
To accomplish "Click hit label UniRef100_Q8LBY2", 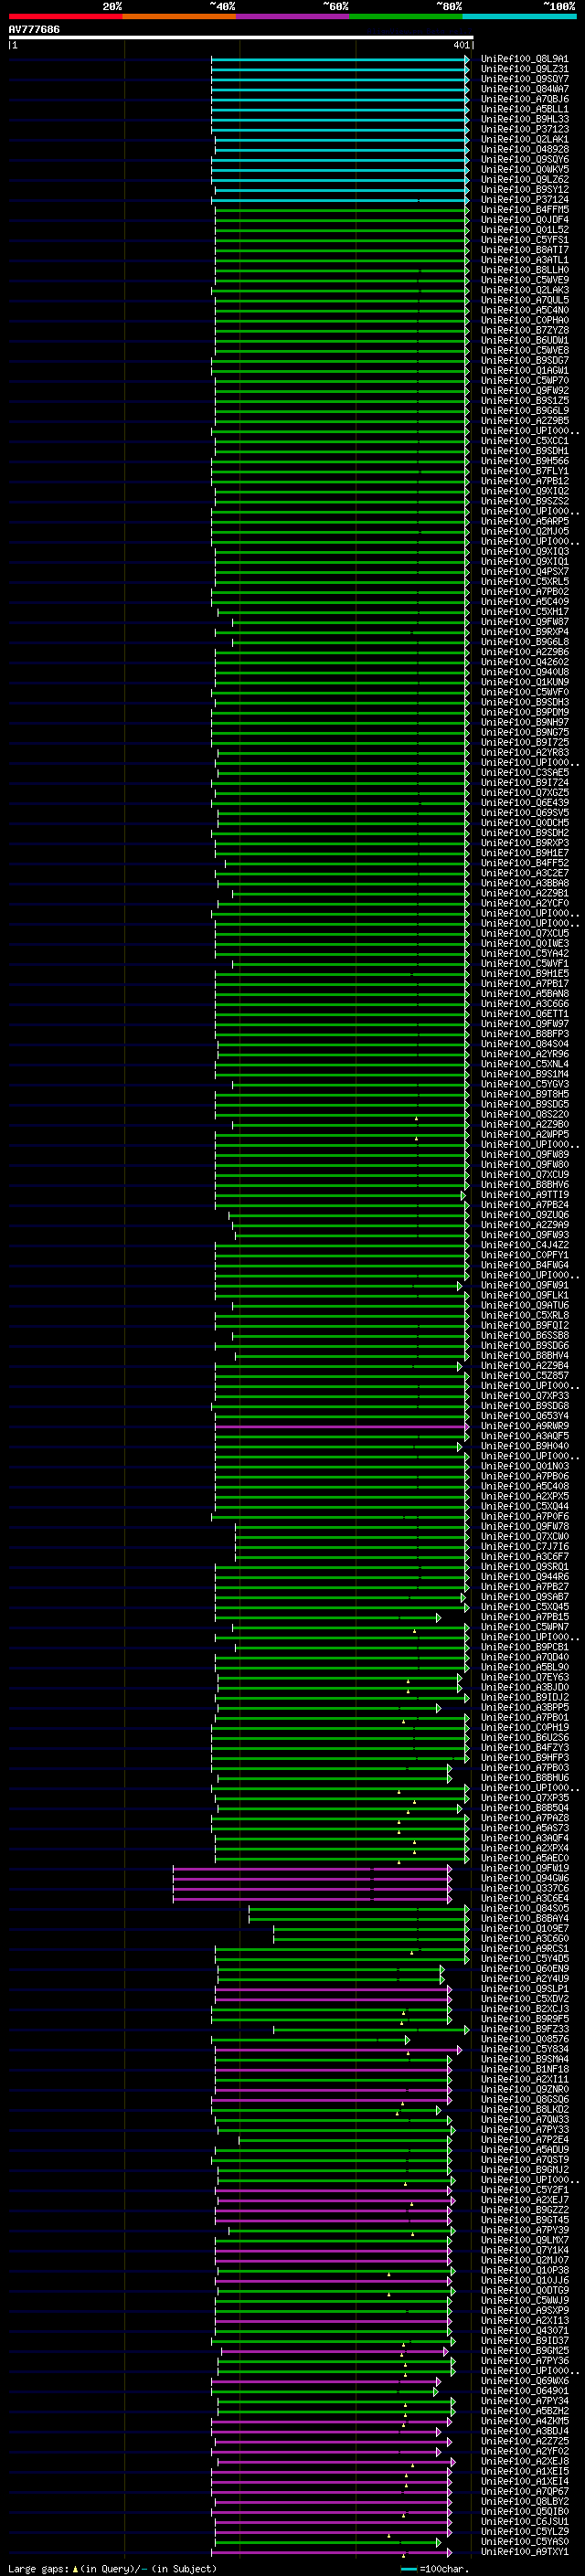I will (525, 2501).
